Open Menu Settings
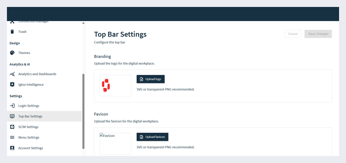 [44, 137]
